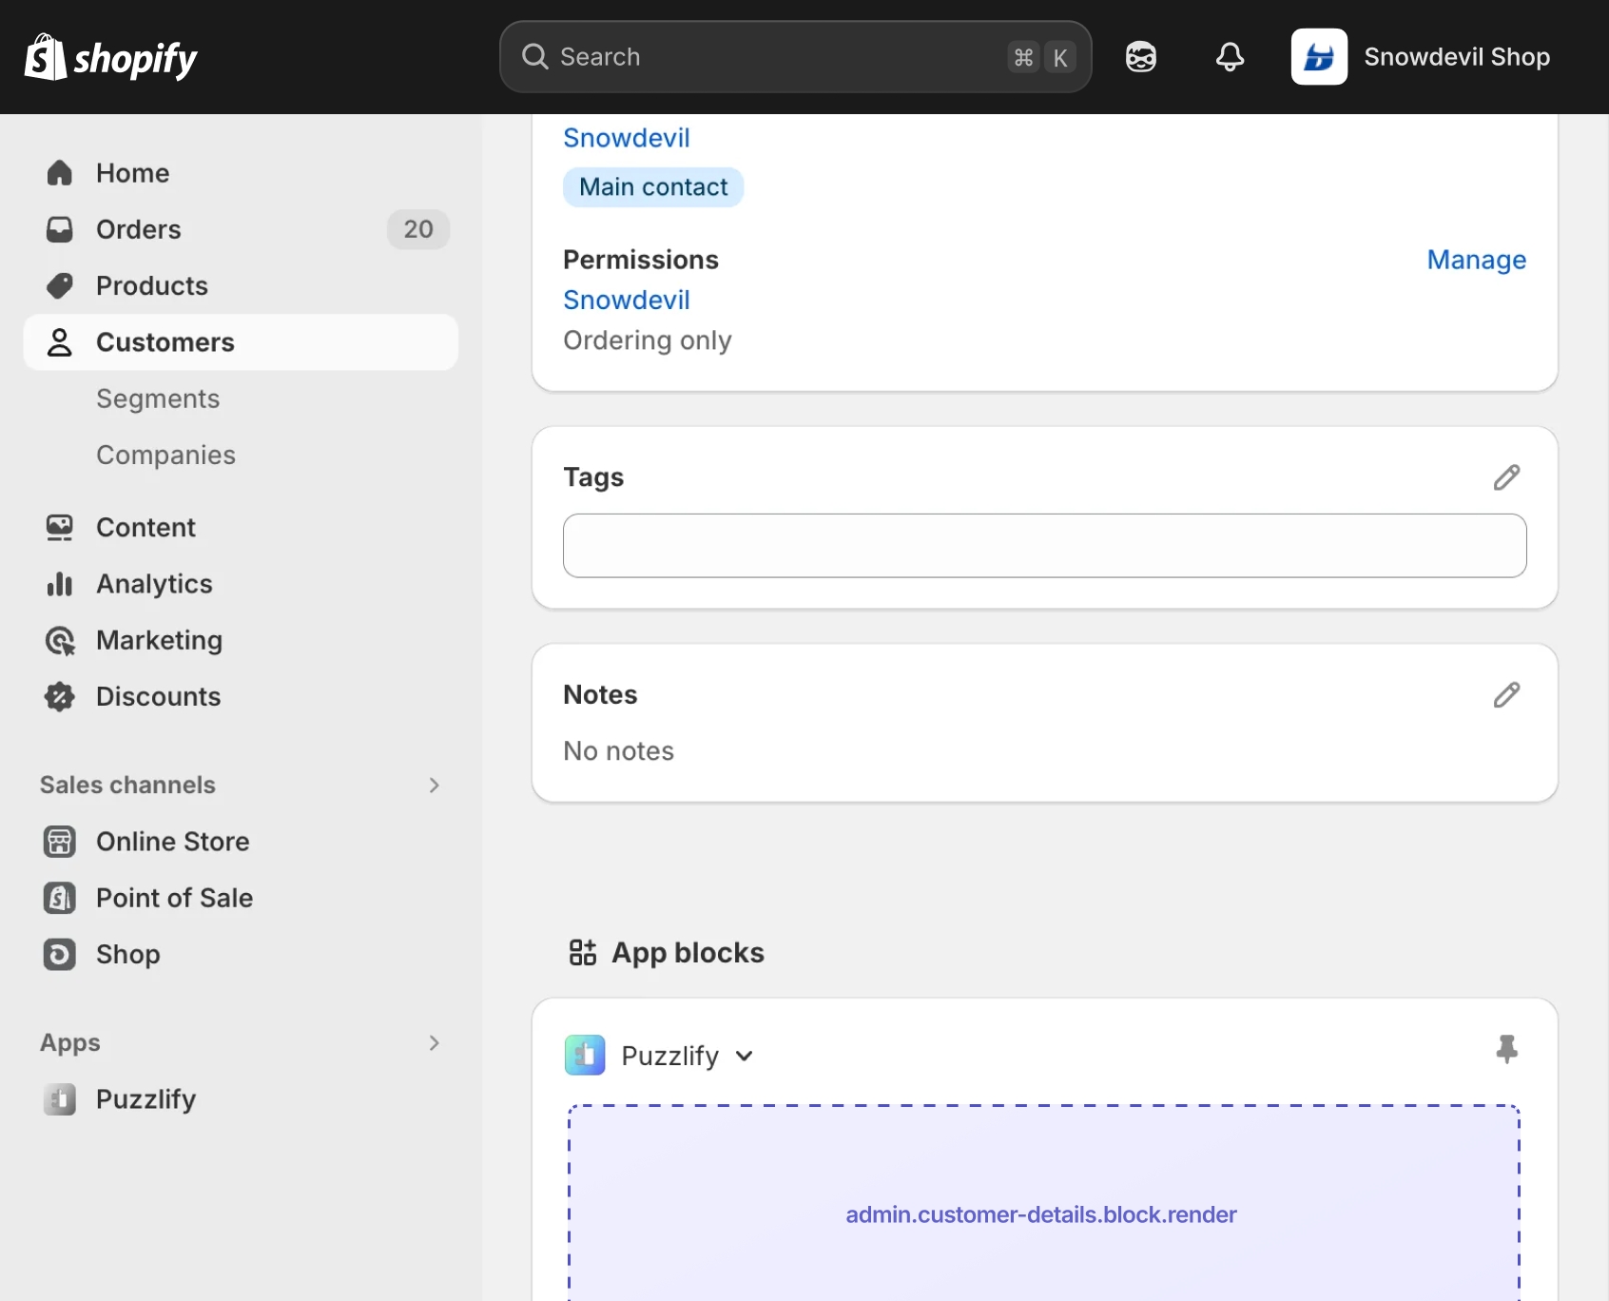Click the Orders inbox icon
Image resolution: width=1609 pixels, height=1301 pixels.
(x=60, y=229)
